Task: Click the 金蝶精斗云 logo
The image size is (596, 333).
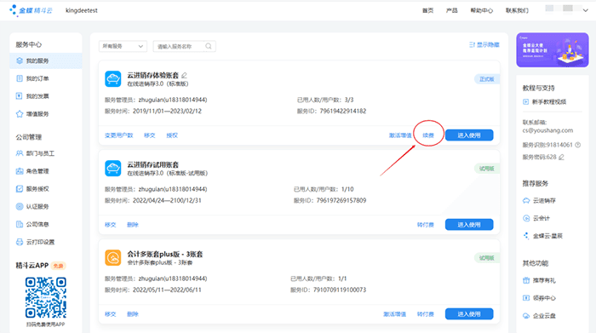Action: (x=31, y=10)
